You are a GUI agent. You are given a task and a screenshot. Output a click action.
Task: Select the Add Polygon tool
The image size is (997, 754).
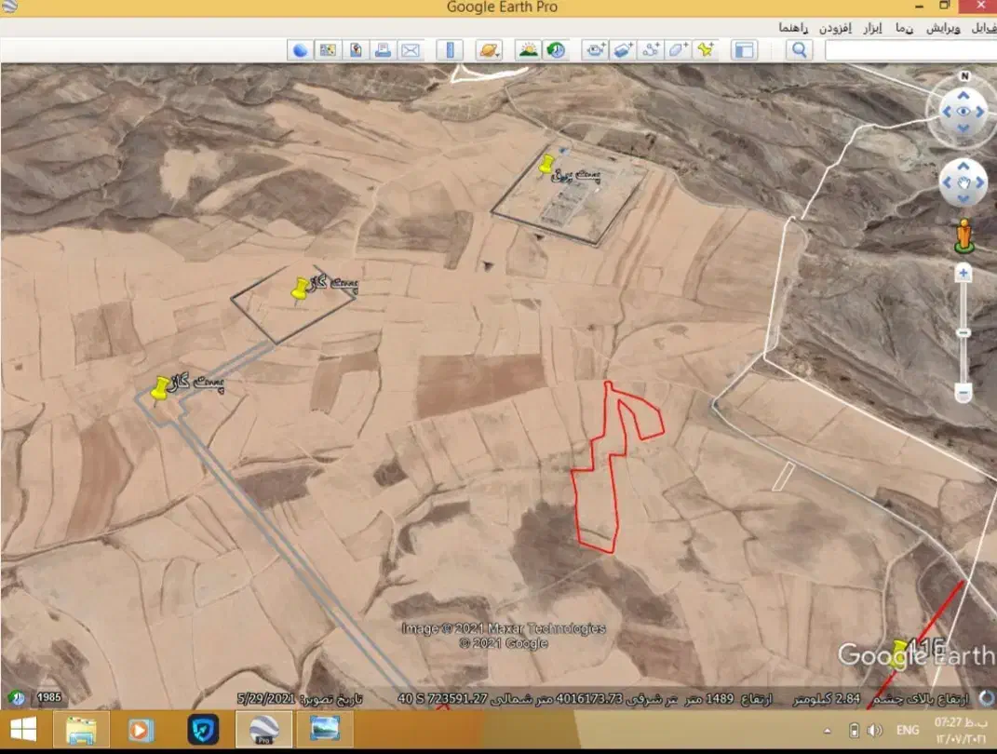678,50
